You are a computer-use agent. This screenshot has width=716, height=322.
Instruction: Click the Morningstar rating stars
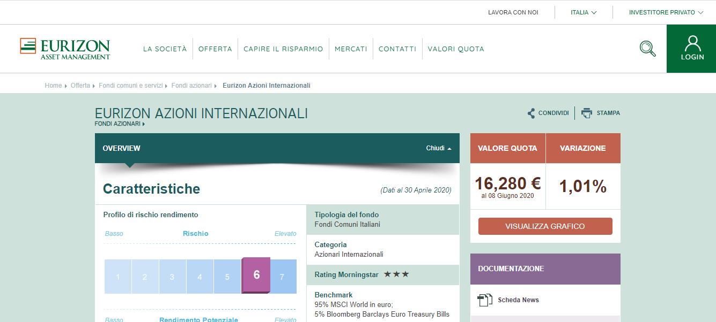pos(396,274)
